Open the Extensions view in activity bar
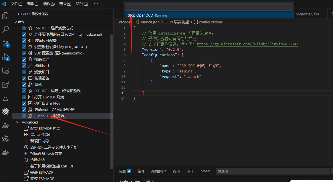The image size is (333, 182). pos(5,84)
